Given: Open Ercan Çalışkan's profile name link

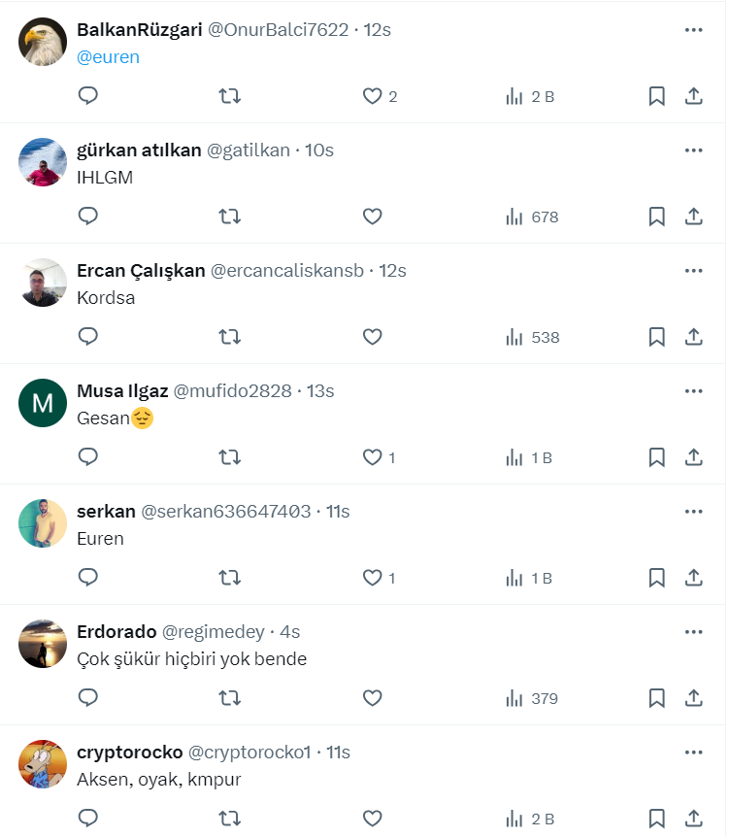Looking at the screenshot, I should (141, 271).
